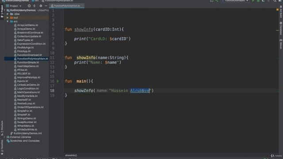
Task: Open the Favorites tool window side tab
Action: point(2,147)
